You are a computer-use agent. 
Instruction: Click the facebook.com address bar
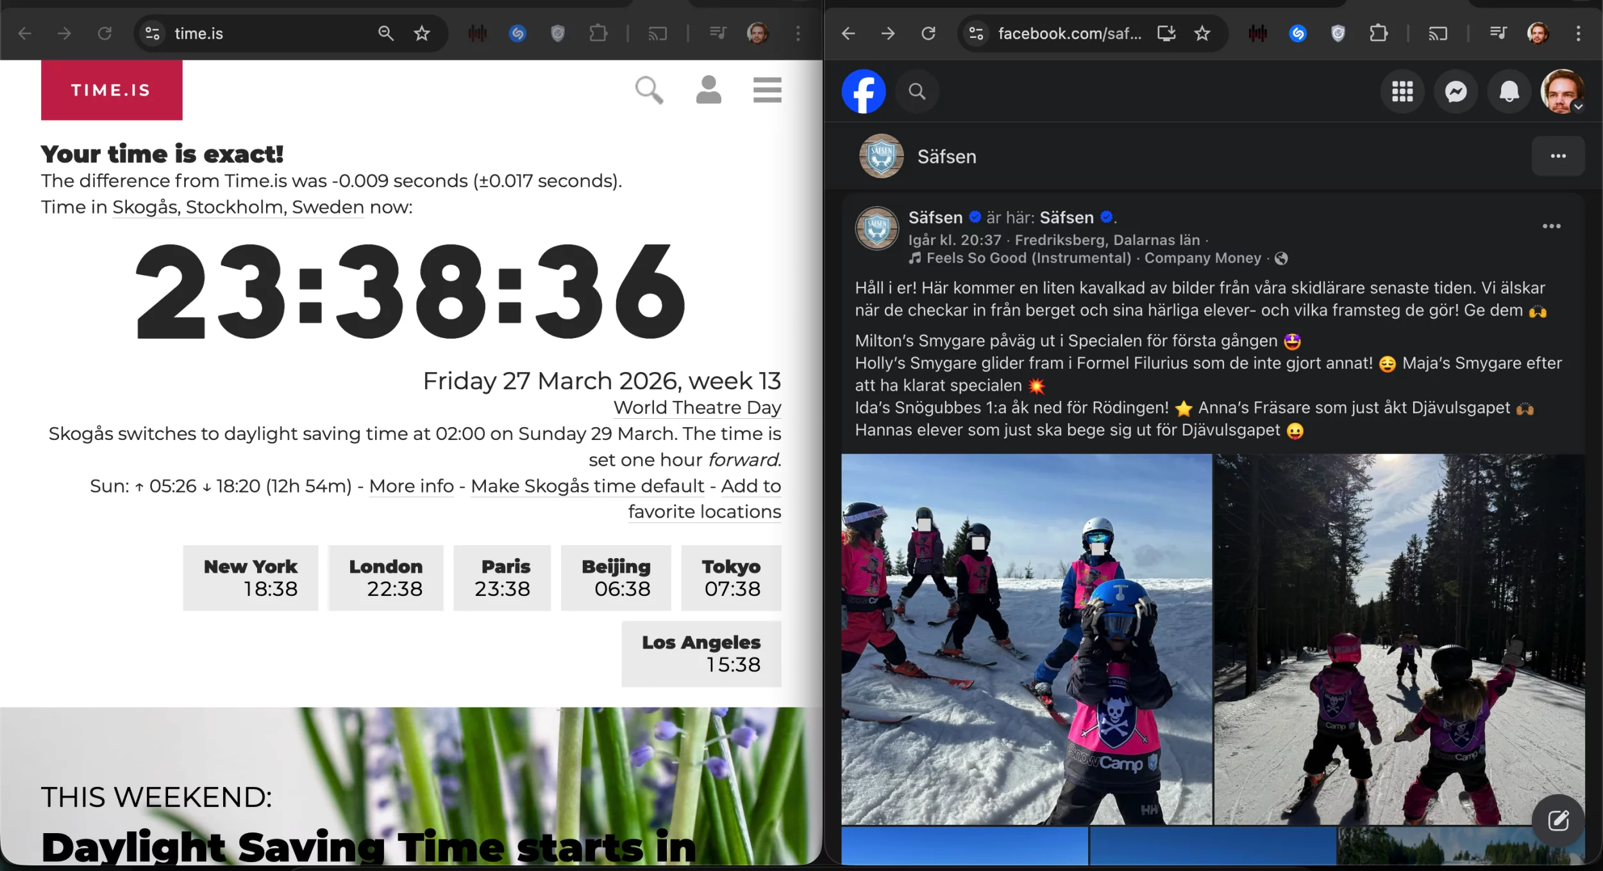coord(1070,33)
